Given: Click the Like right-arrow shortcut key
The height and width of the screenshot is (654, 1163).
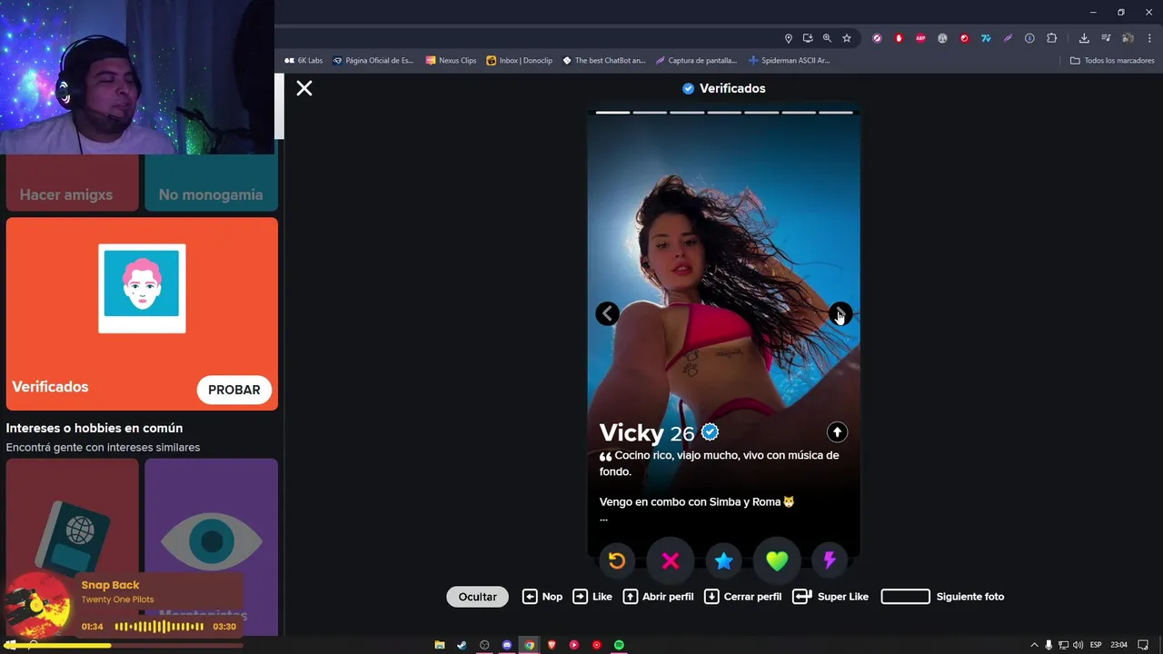Looking at the screenshot, I should tap(580, 597).
